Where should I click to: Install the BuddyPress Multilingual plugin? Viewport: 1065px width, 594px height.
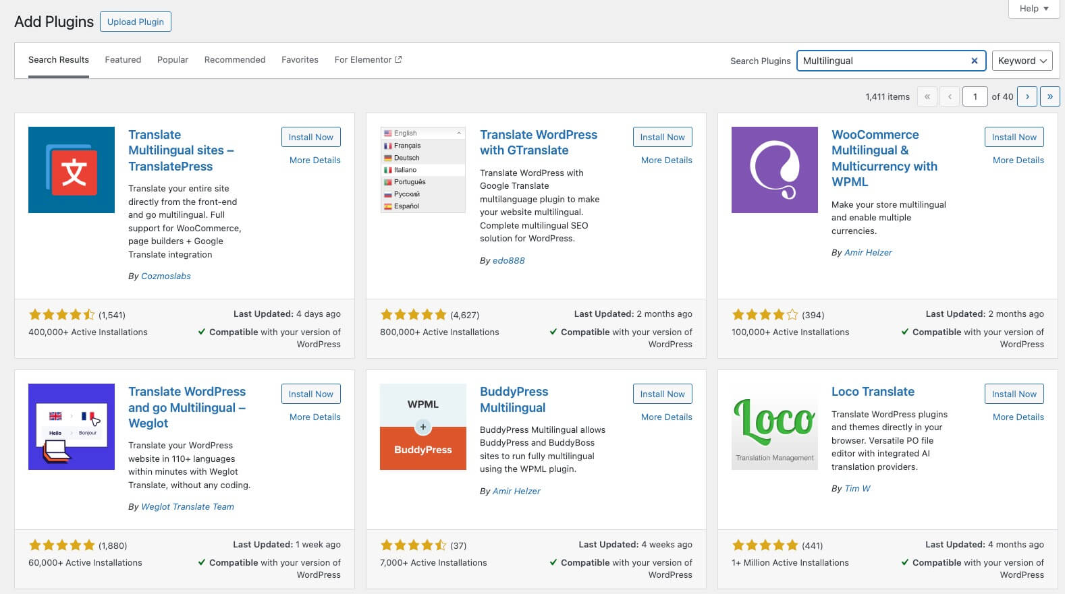(663, 394)
